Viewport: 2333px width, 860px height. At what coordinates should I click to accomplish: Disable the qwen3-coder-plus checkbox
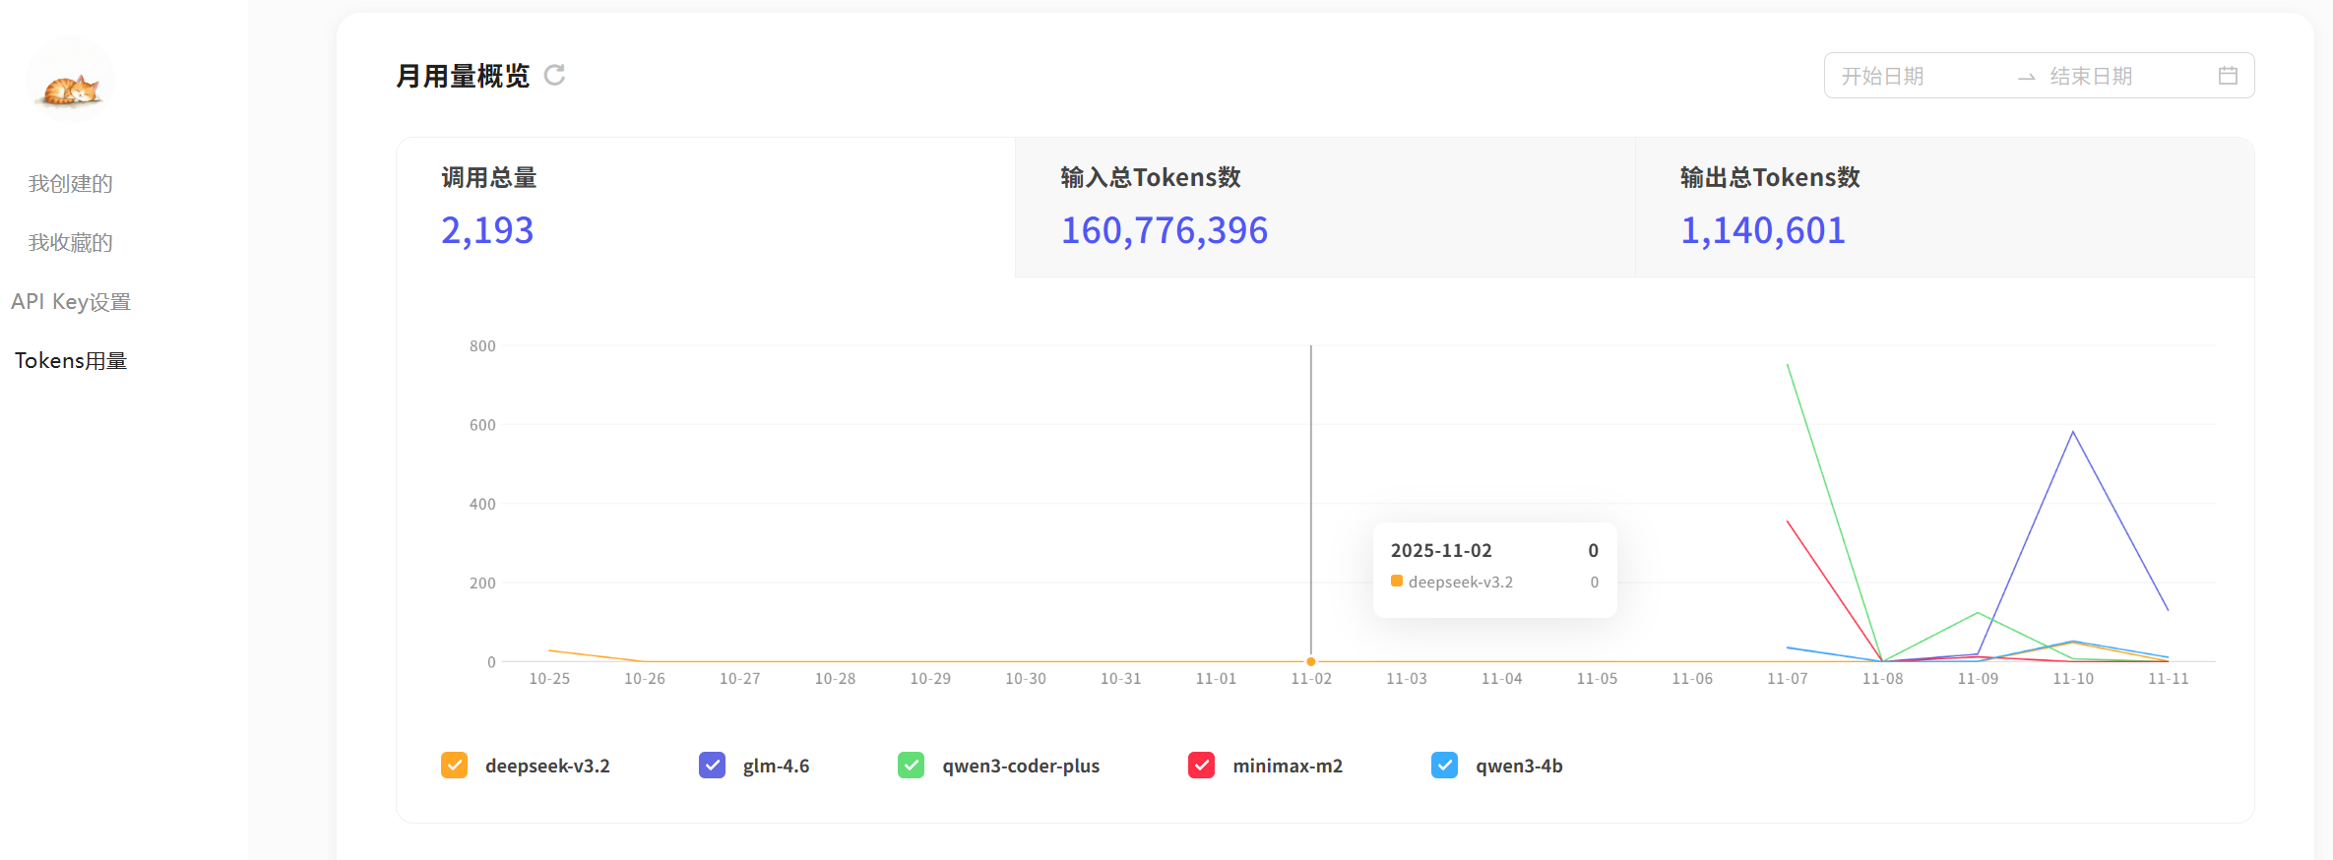[911, 766]
